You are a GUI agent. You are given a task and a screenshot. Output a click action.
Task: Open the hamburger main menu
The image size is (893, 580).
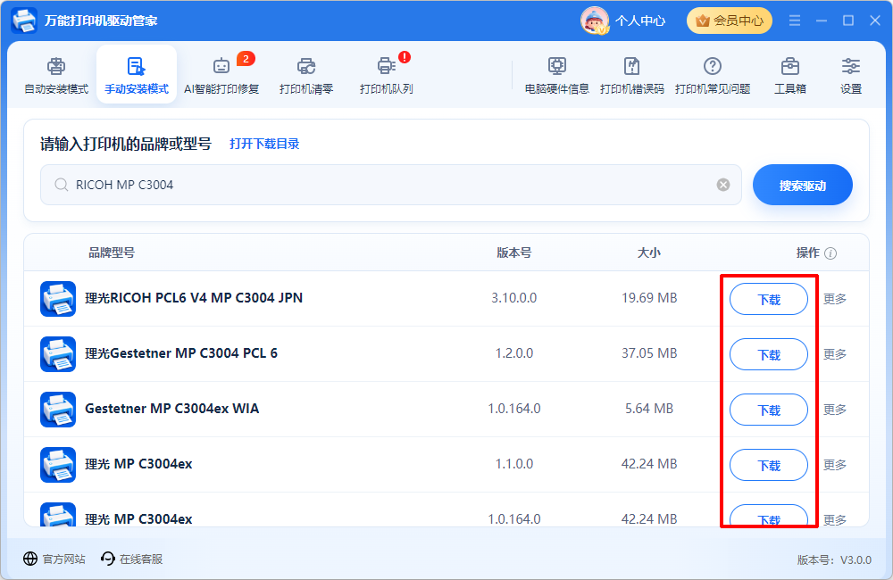(x=795, y=21)
